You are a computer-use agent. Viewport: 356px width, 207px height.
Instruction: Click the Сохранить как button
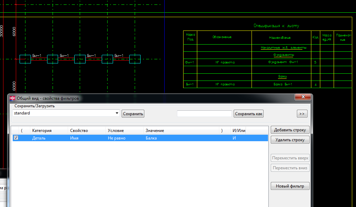(x=248, y=114)
